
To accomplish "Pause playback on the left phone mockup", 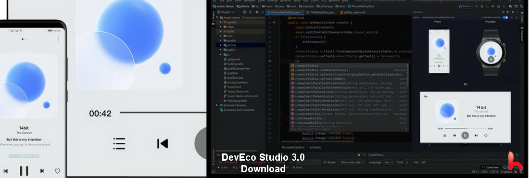I will pyautogui.click(x=24, y=171).
